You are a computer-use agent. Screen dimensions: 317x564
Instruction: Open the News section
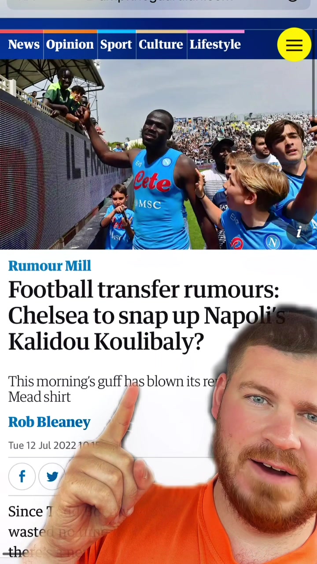(24, 45)
